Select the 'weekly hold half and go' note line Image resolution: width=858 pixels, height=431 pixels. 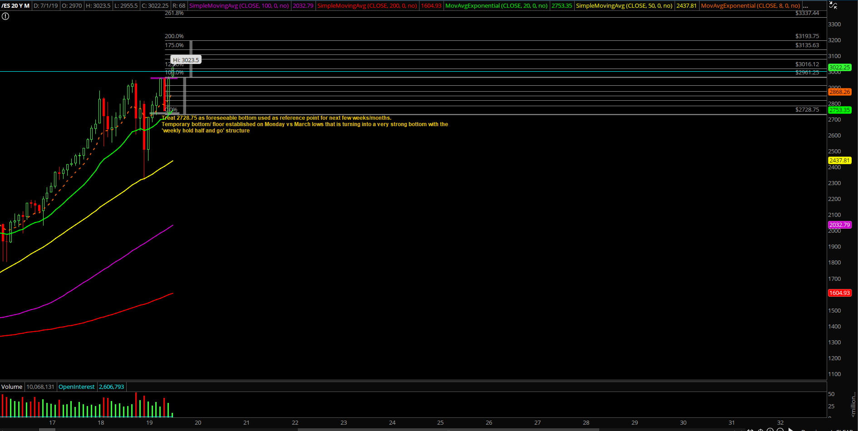[x=206, y=131]
